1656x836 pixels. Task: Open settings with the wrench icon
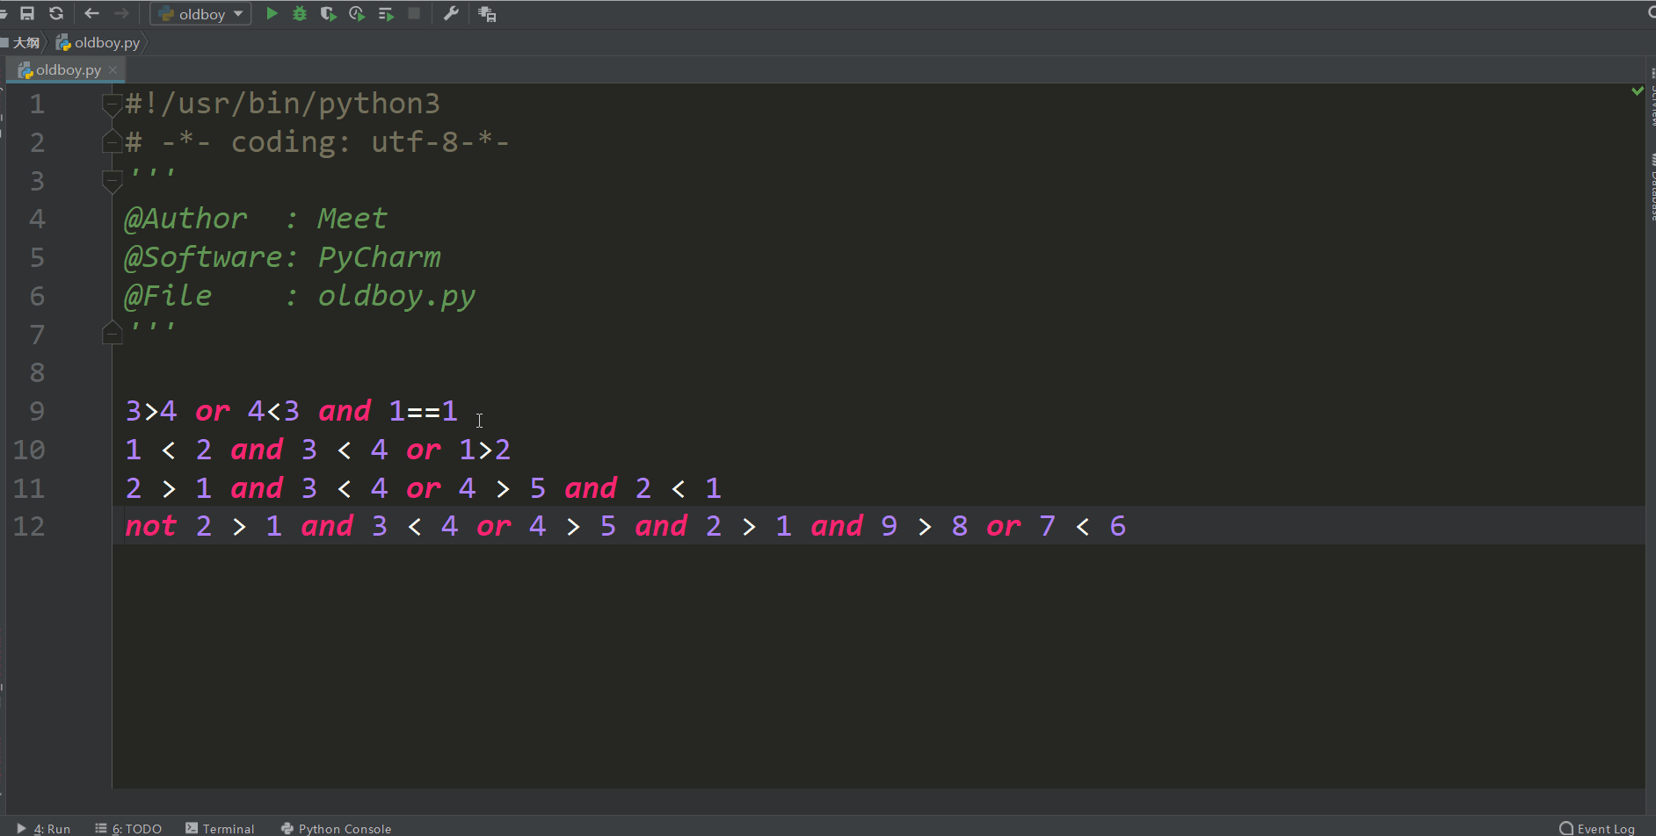tap(451, 13)
